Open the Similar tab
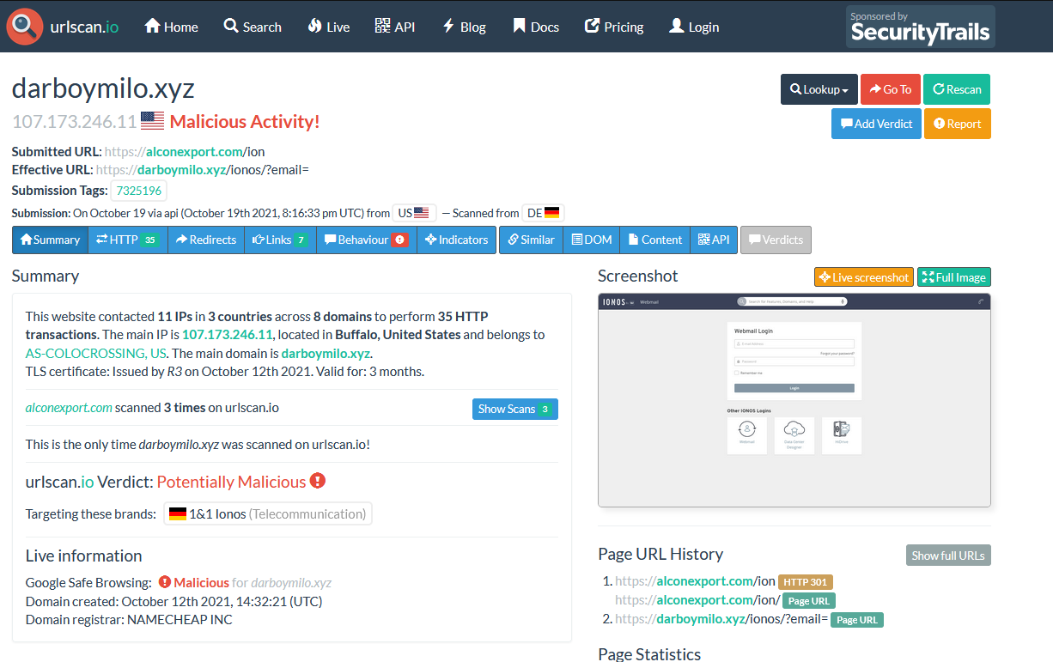The width and height of the screenshot is (1053, 662). [531, 240]
